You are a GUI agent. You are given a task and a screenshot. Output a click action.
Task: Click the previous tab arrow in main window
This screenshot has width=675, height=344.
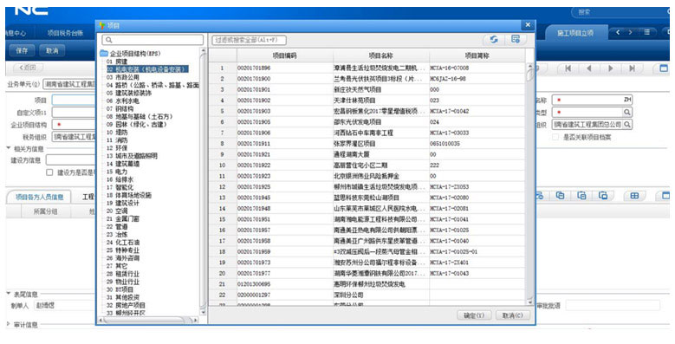[618, 32]
